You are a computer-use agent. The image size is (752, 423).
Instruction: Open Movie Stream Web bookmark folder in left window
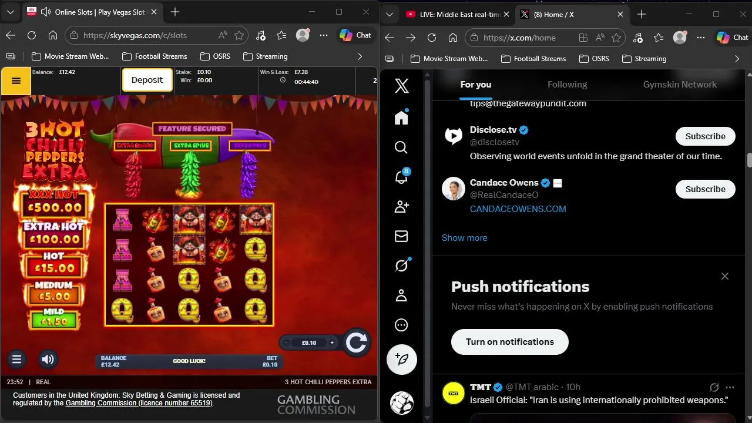[x=70, y=56]
